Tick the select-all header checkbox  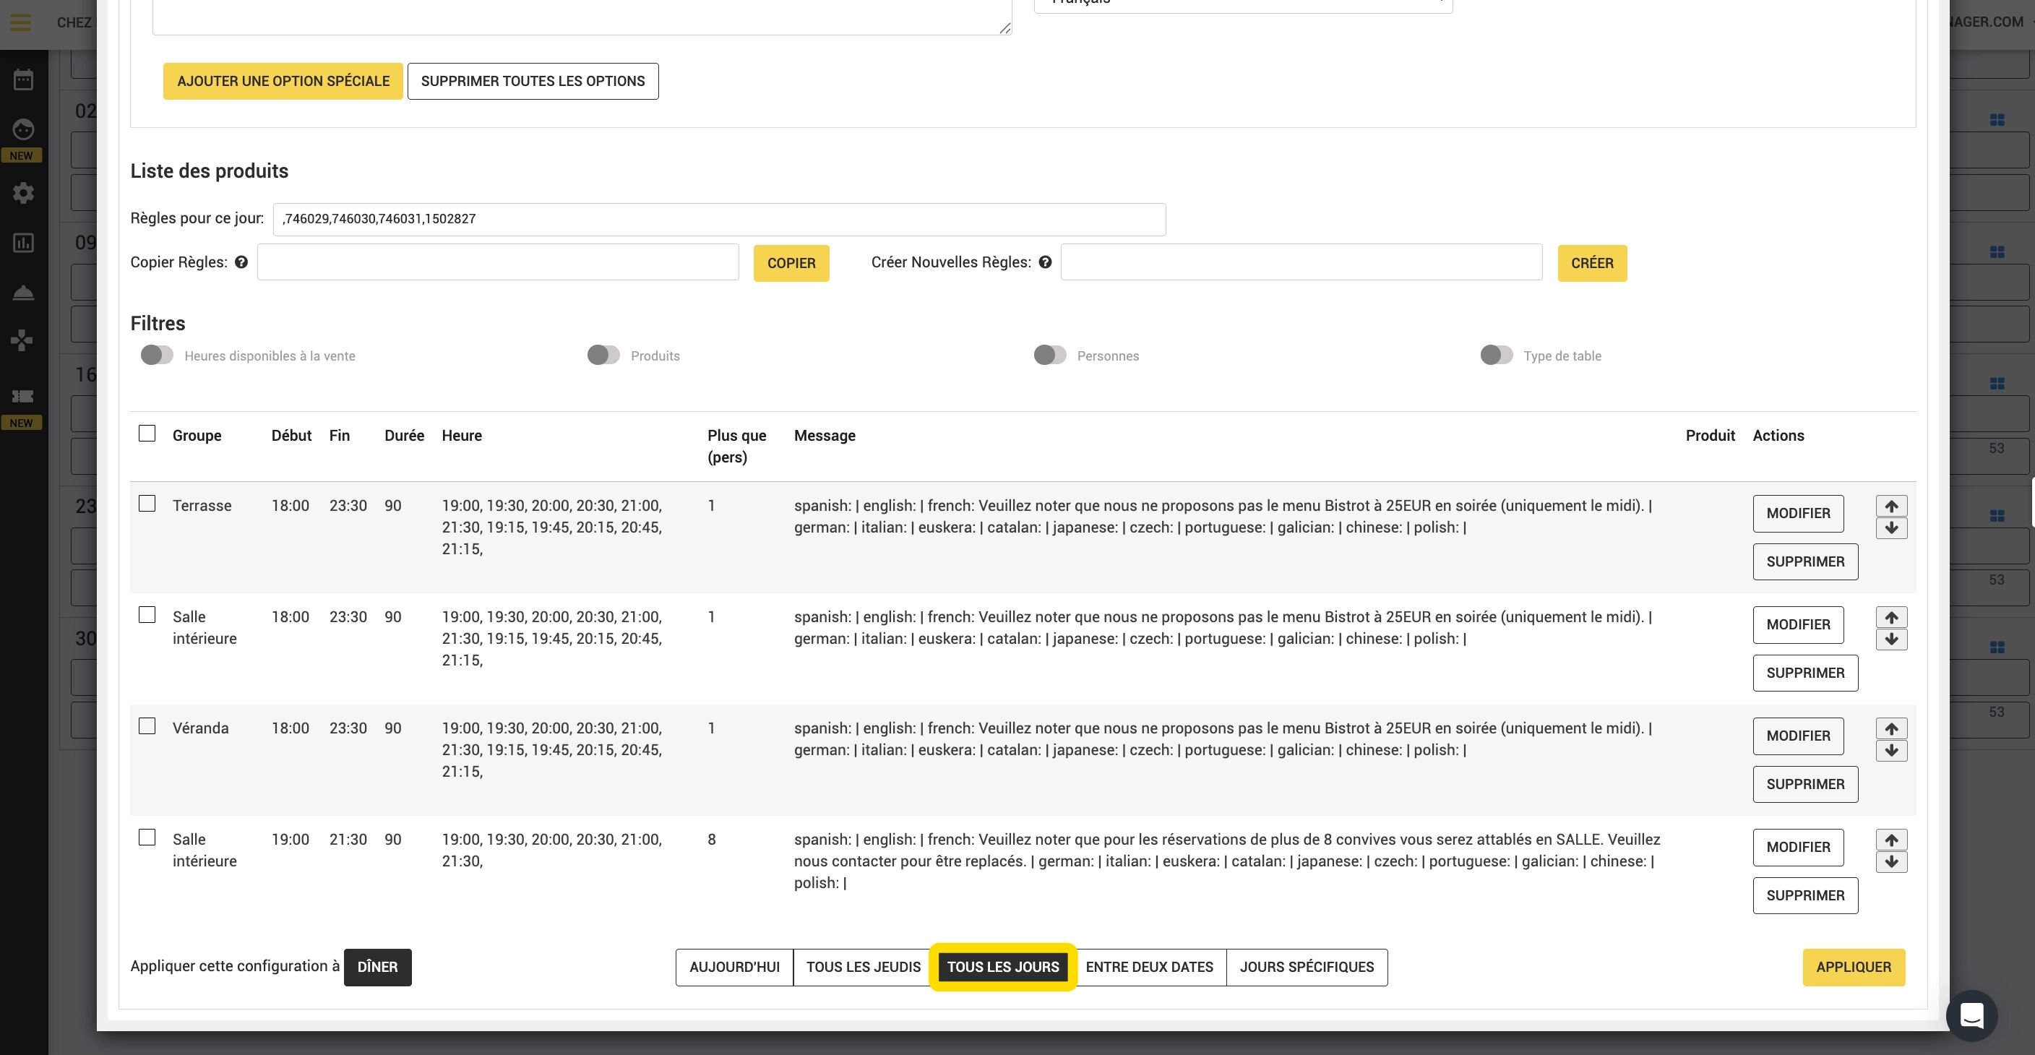[x=147, y=434]
